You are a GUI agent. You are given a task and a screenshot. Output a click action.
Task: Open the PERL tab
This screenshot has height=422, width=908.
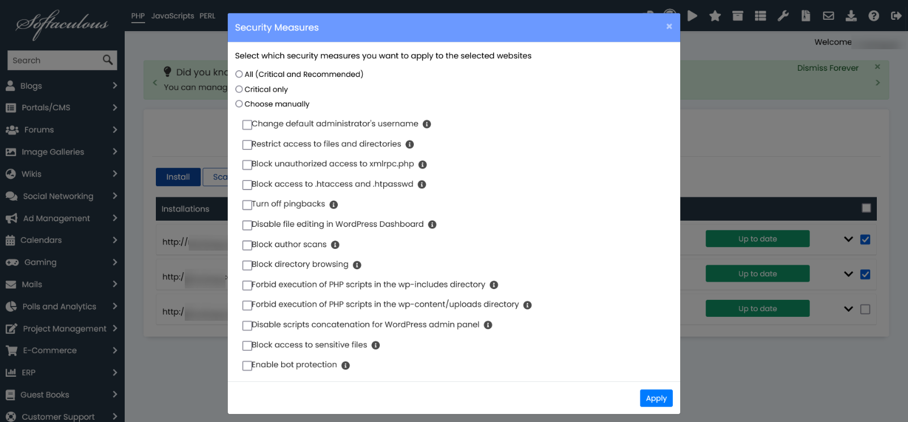207,16
